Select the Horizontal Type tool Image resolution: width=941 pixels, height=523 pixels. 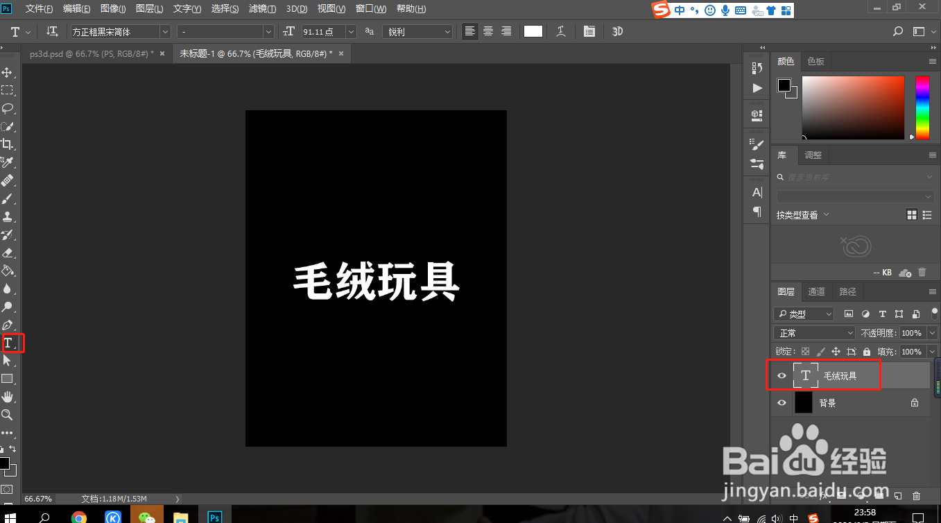click(x=10, y=342)
